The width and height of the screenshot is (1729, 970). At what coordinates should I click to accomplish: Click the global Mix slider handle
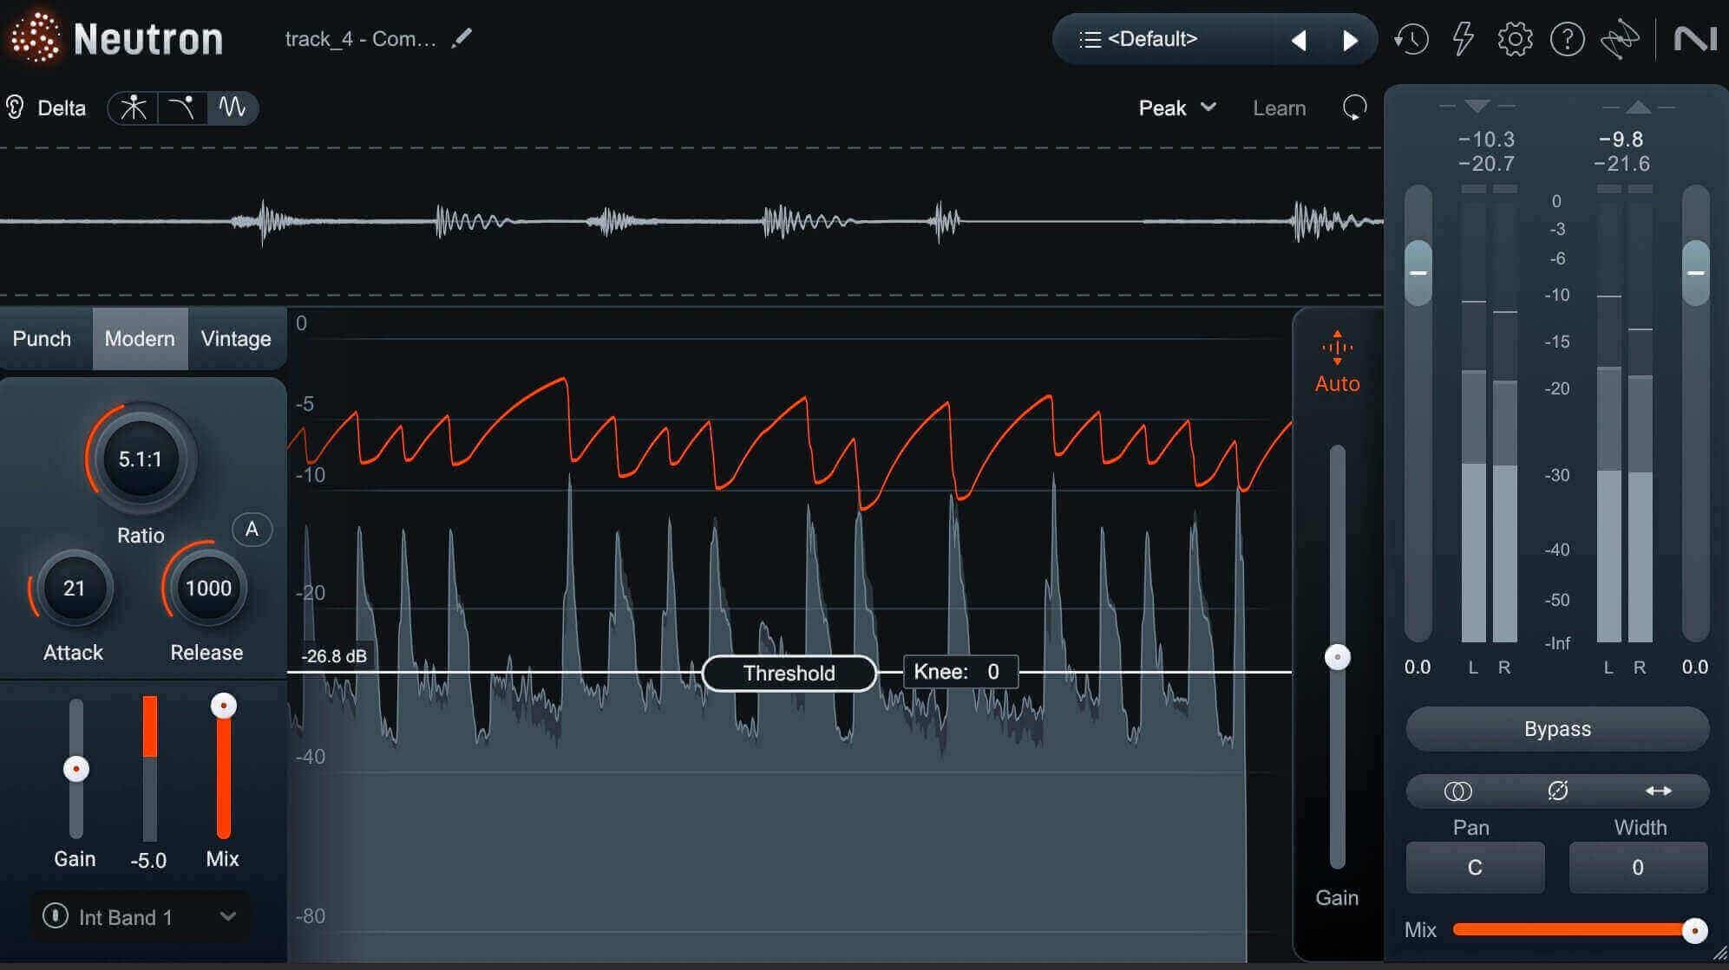click(1694, 930)
